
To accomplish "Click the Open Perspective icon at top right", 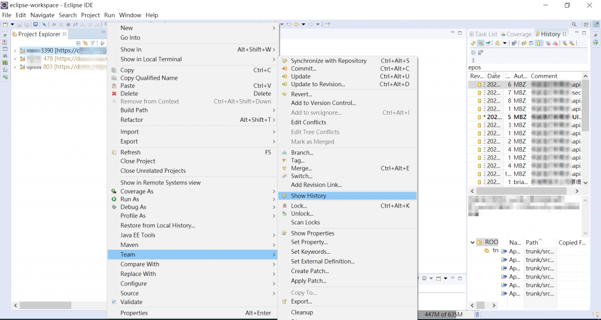I will point(586,24).
